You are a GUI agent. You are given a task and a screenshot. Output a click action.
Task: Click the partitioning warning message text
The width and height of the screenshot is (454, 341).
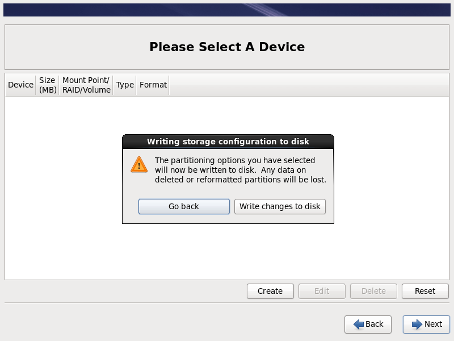(x=240, y=170)
